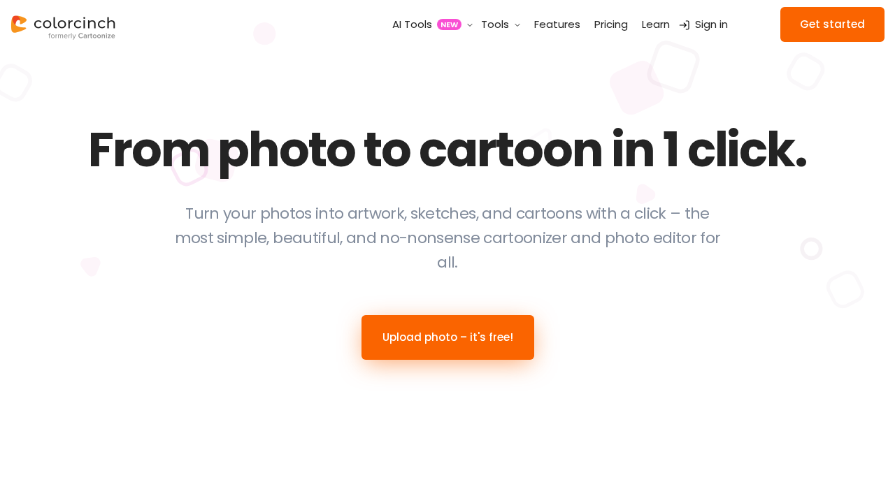
Task: Expand the chevron next to AI Tools
Action: point(468,24)
